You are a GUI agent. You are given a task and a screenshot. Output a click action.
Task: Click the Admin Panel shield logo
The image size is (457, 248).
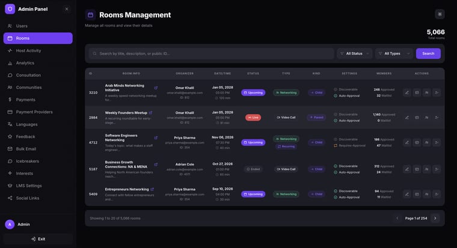coord(10,9)
